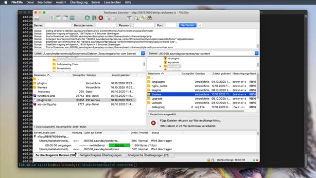Open Übertragung menu
316x178 pixels.
79,2
